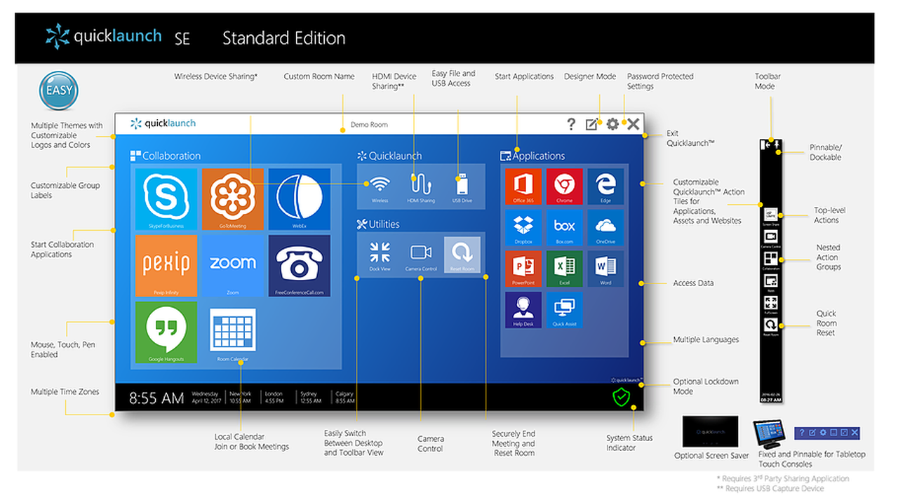Open the USB Drive tile
898x500 pixels.
coord(462,187)
